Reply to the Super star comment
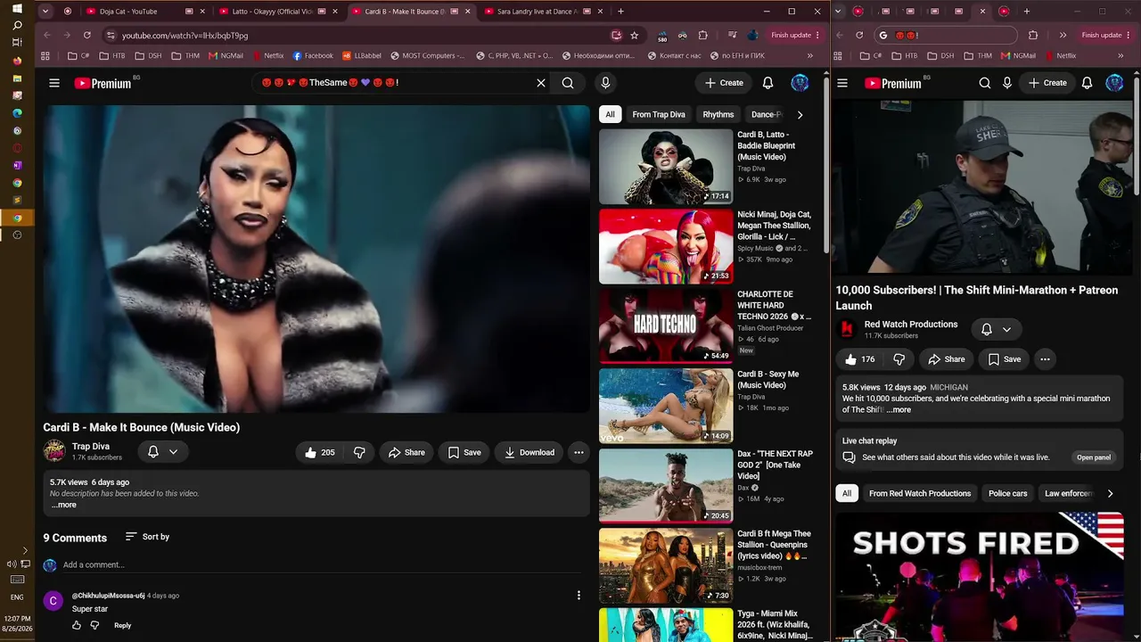 click(x=122, y=625)
